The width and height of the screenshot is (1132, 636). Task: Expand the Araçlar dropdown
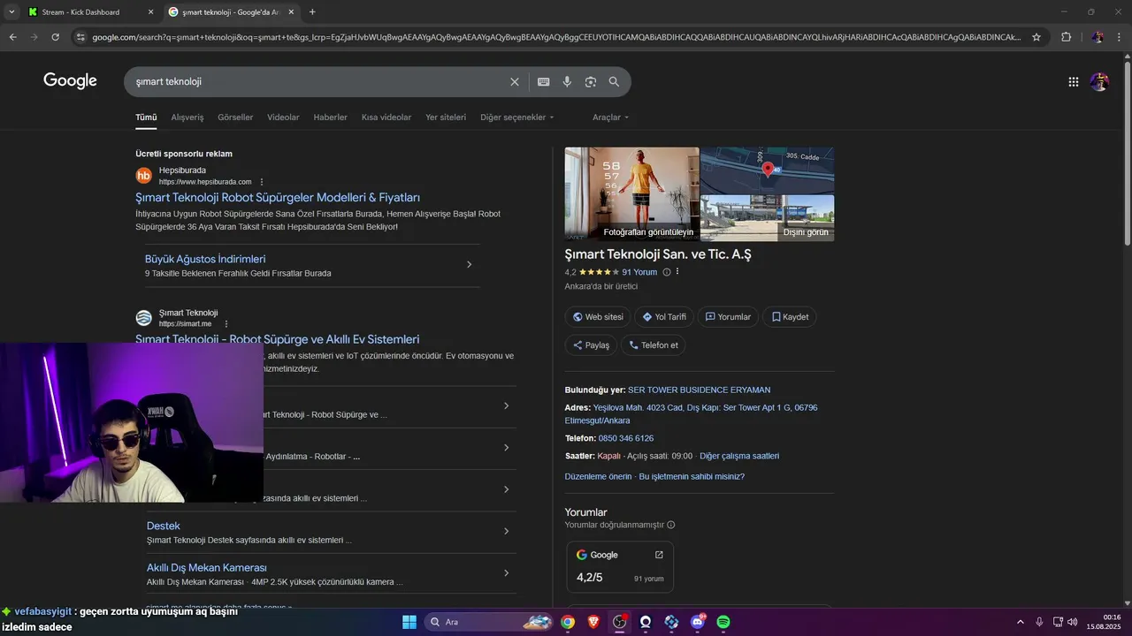611,117
